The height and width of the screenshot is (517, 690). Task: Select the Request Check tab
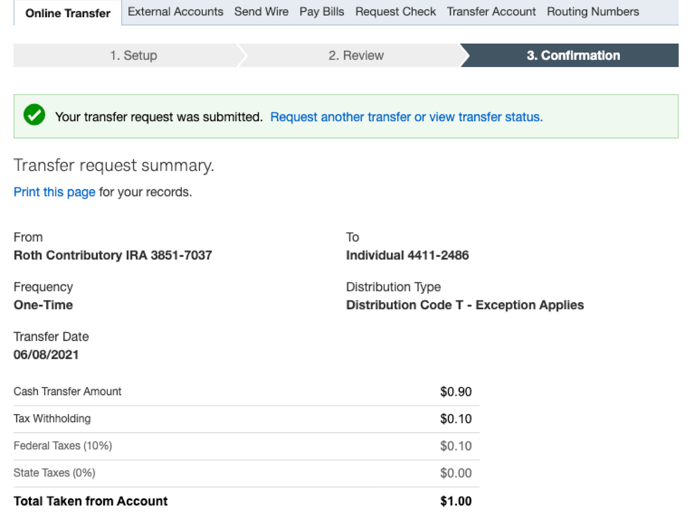click(395, 12)
